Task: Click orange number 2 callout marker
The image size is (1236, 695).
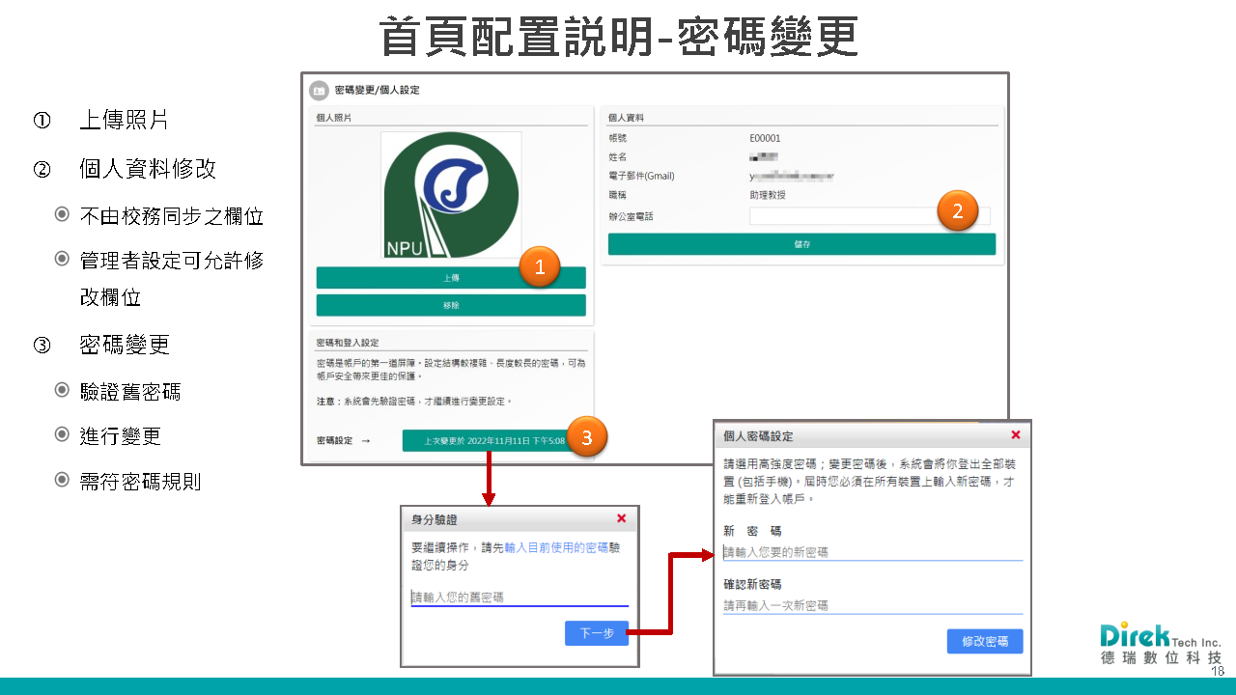Action: (957, 211)
